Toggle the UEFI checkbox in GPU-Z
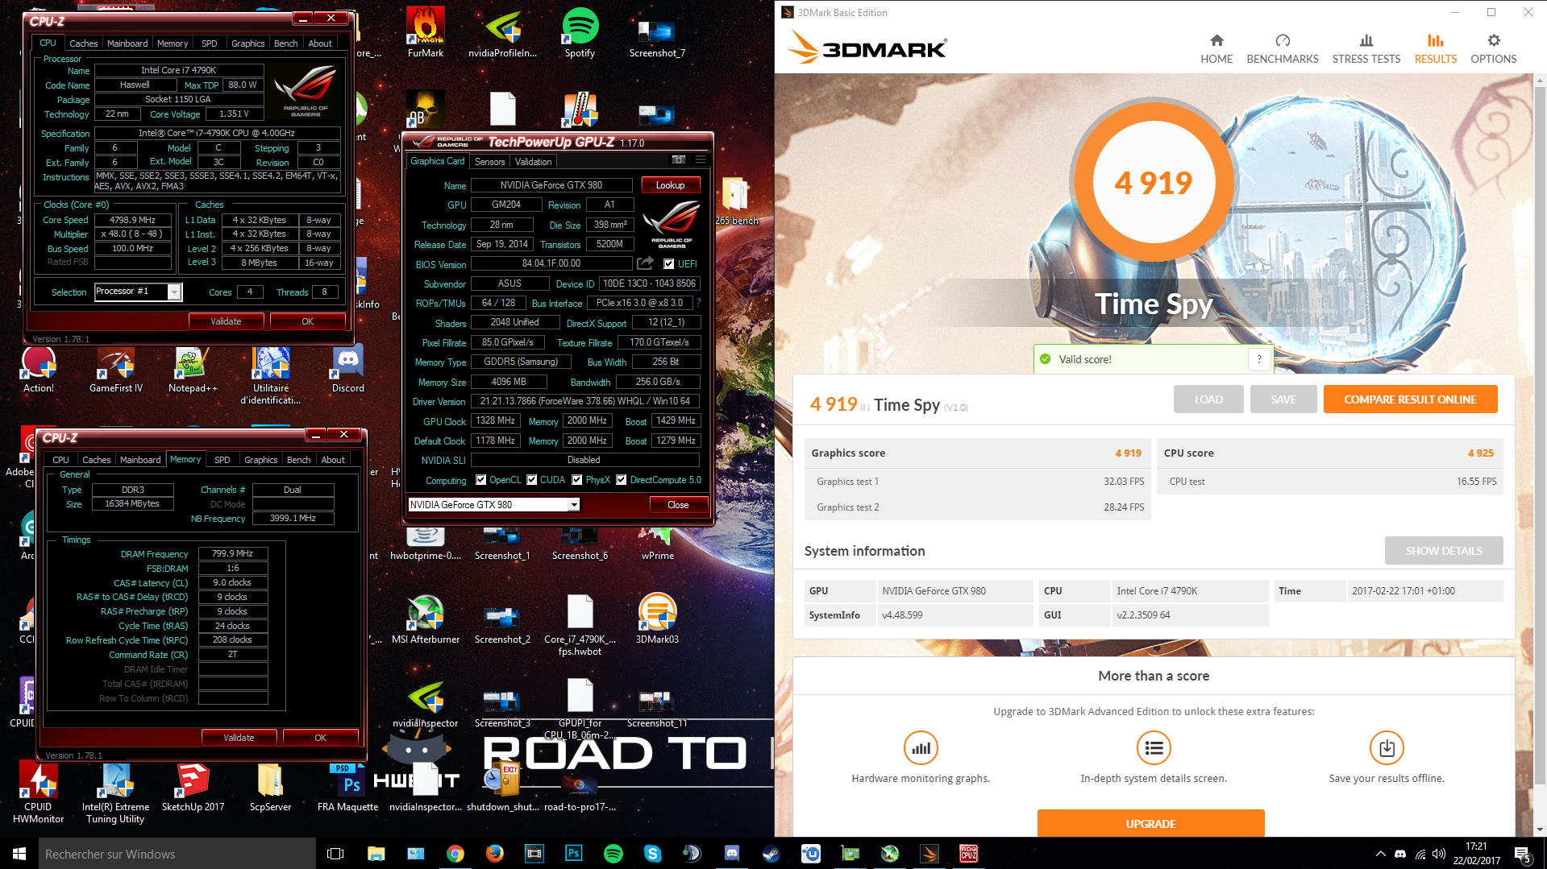The image size is (1547, 869). [x=668, y=264]
